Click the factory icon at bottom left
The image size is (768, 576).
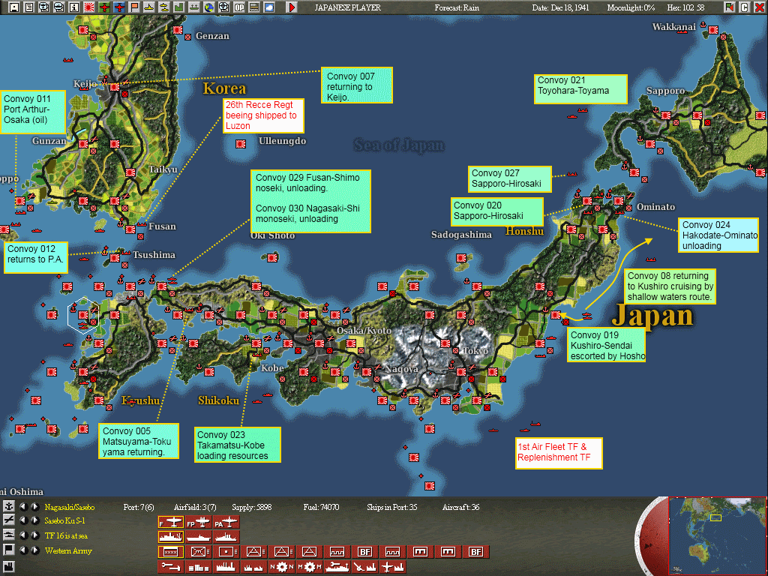[9, 567]
